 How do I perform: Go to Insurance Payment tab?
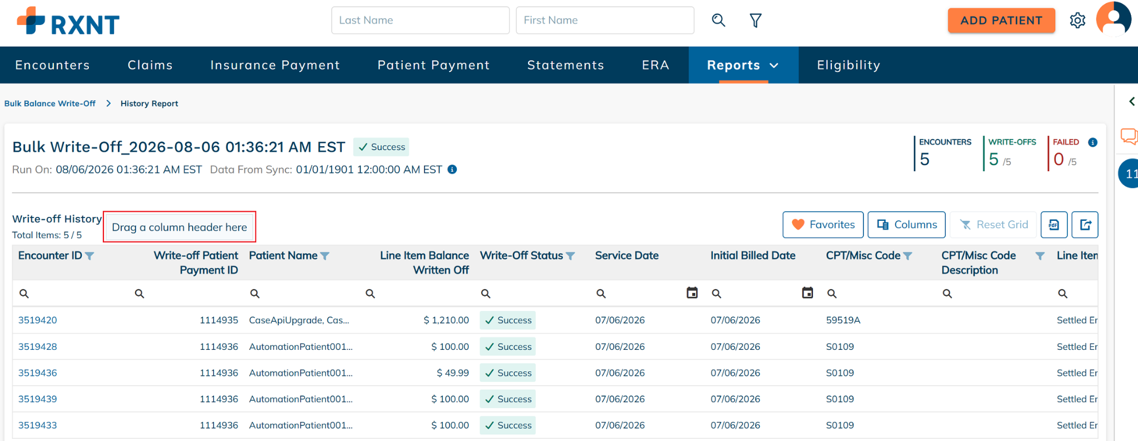[x=275, y=65]
